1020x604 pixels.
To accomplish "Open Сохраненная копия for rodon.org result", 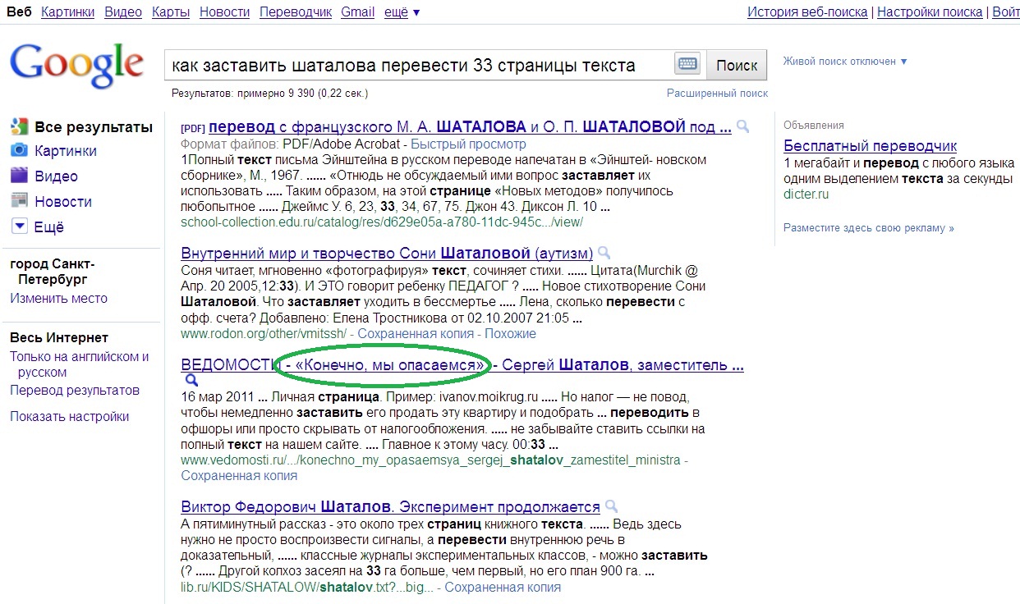I will pos(416,334).
